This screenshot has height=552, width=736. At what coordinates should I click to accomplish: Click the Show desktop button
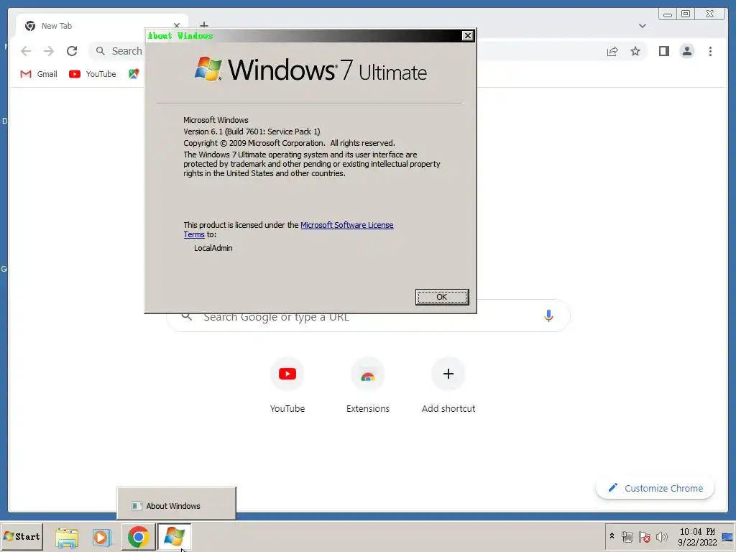[728, 537]
